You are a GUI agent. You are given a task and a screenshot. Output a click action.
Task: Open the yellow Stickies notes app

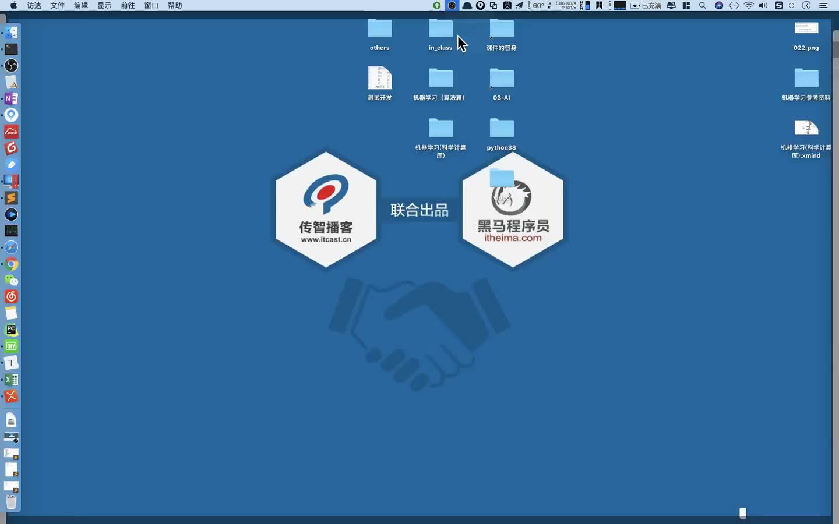[11, 313]
